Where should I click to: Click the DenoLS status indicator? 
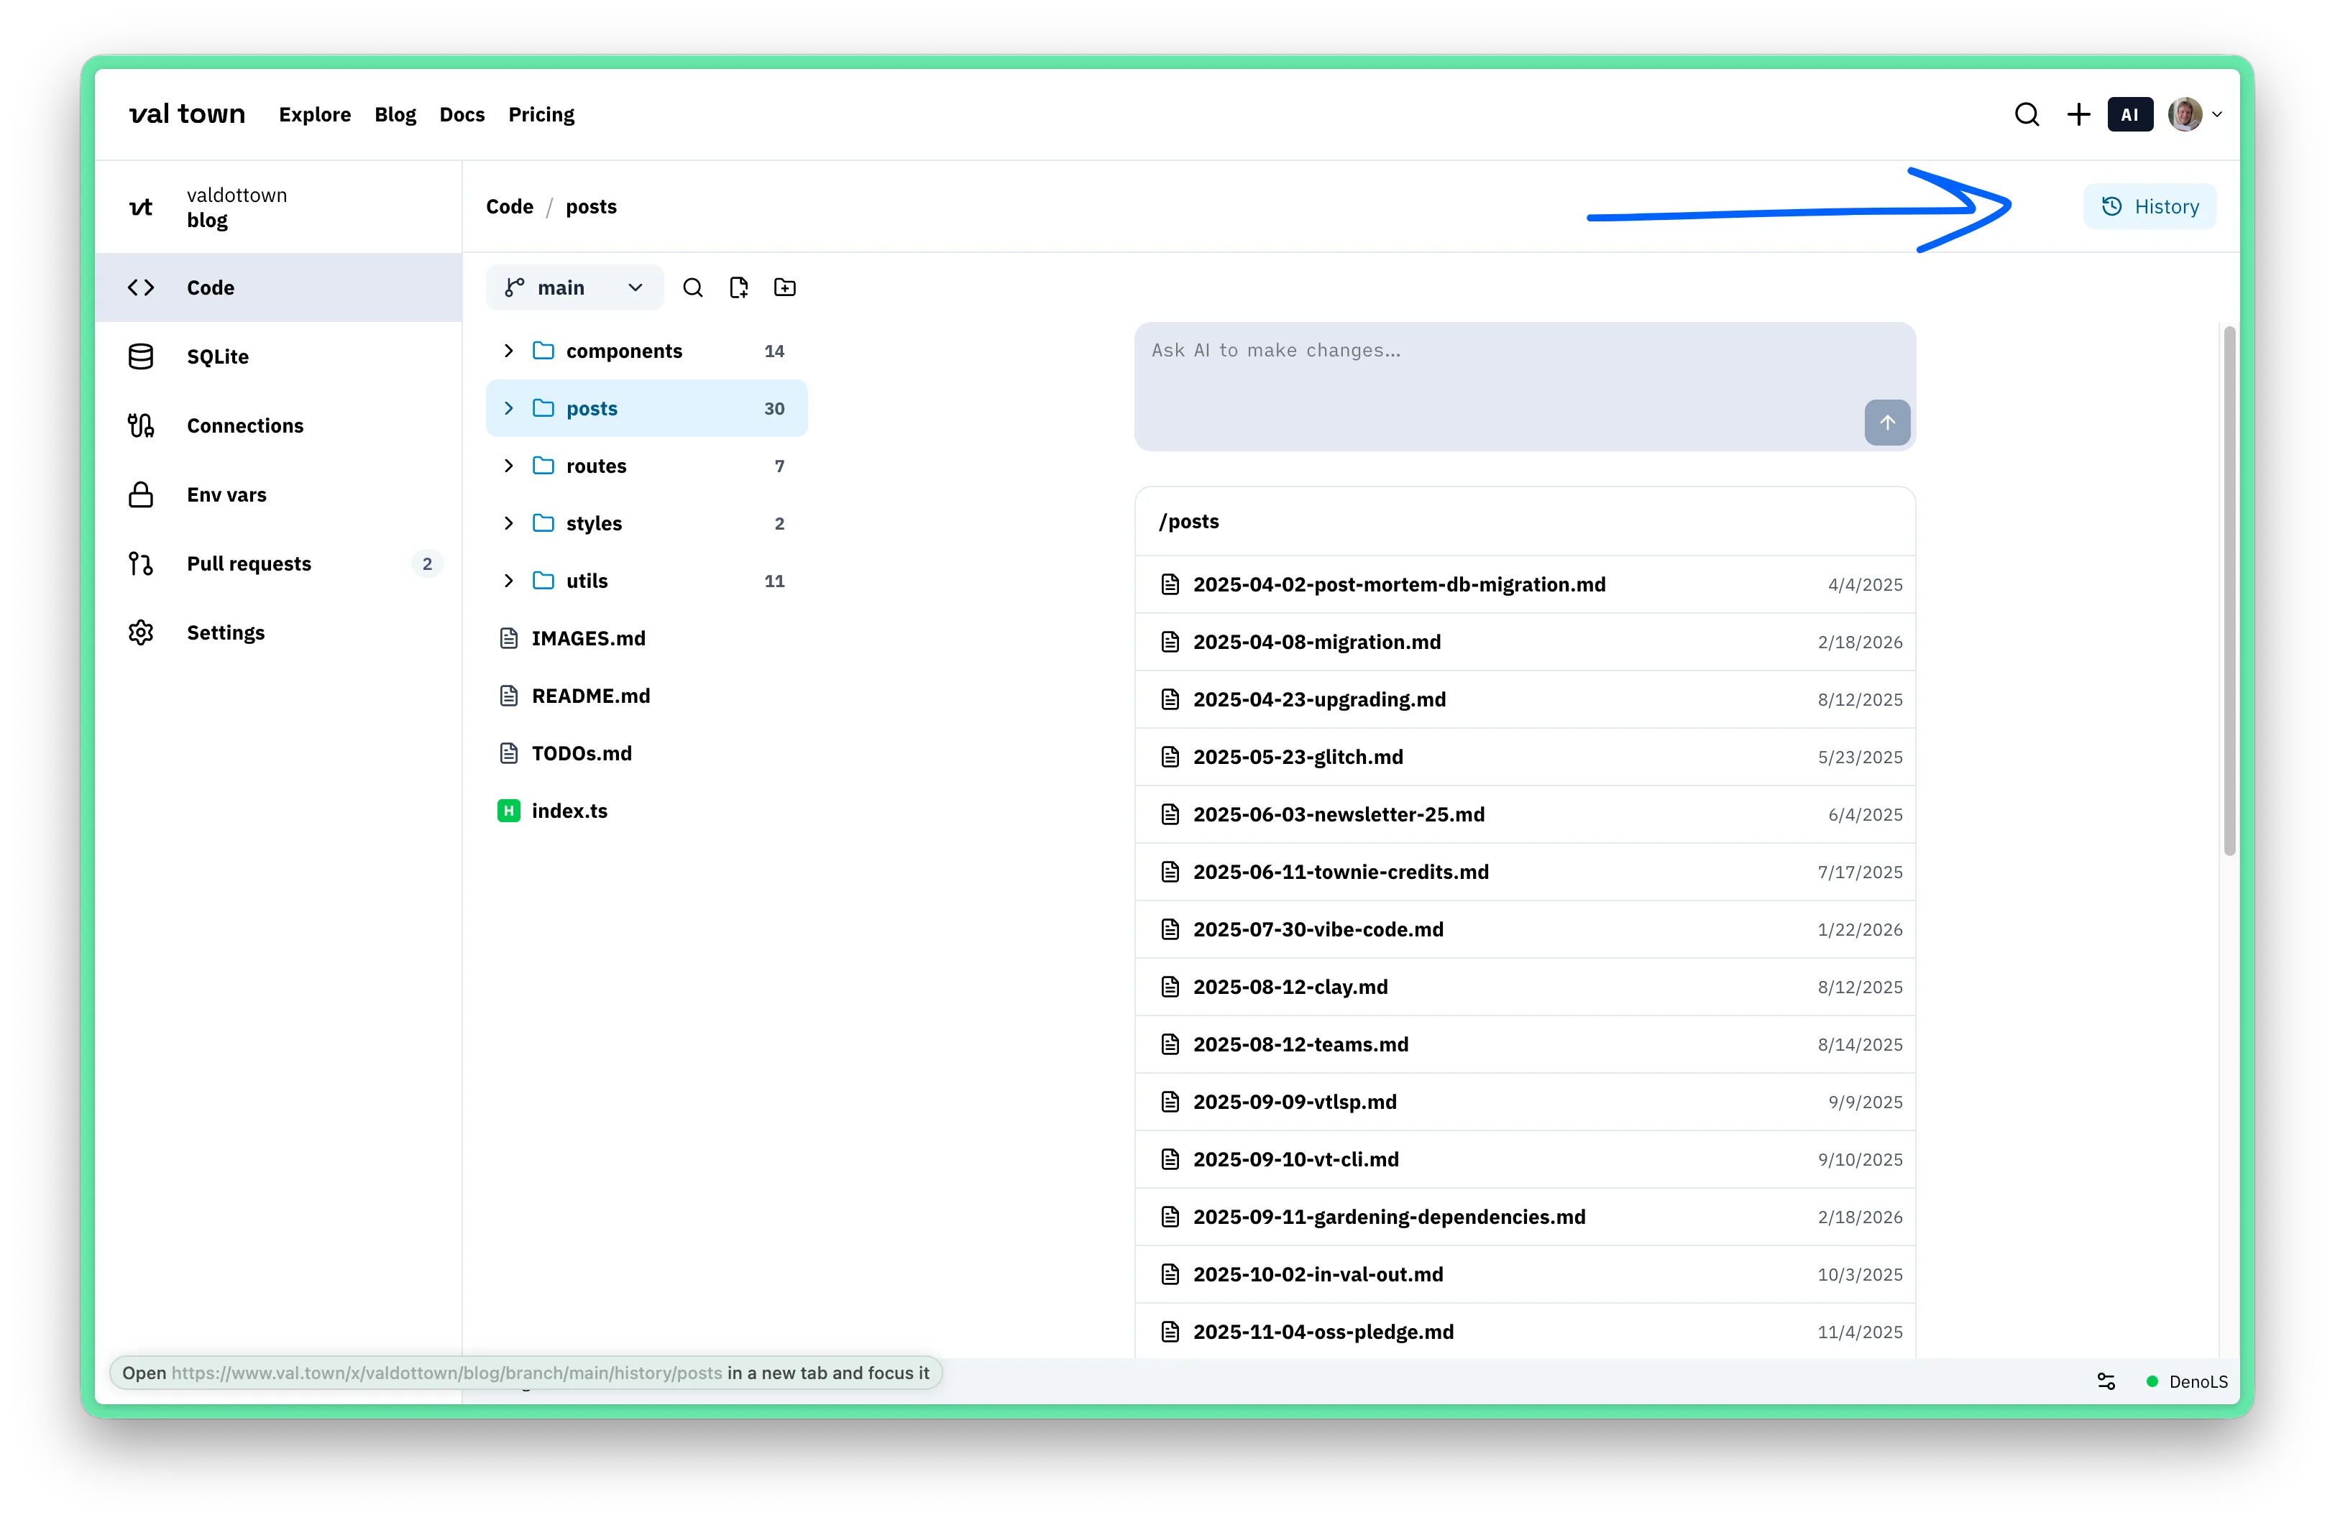tap(2187, 1382)
